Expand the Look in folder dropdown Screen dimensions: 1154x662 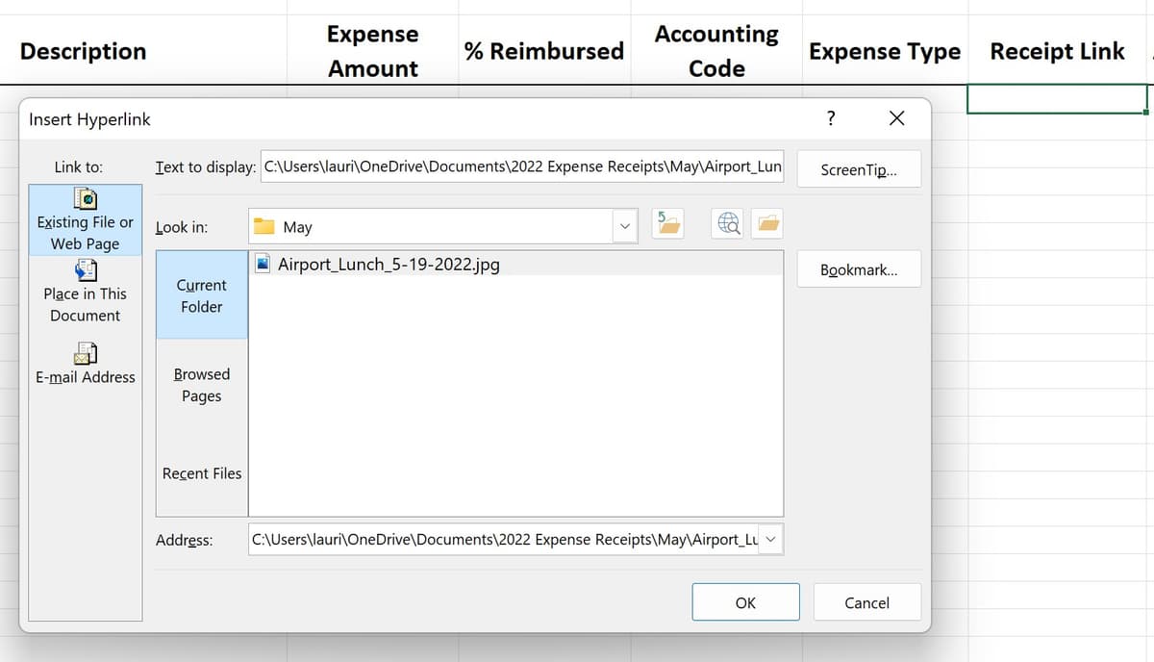[624, 227]
